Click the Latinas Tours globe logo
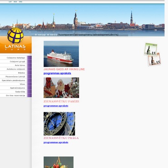 tap(15, 36)
